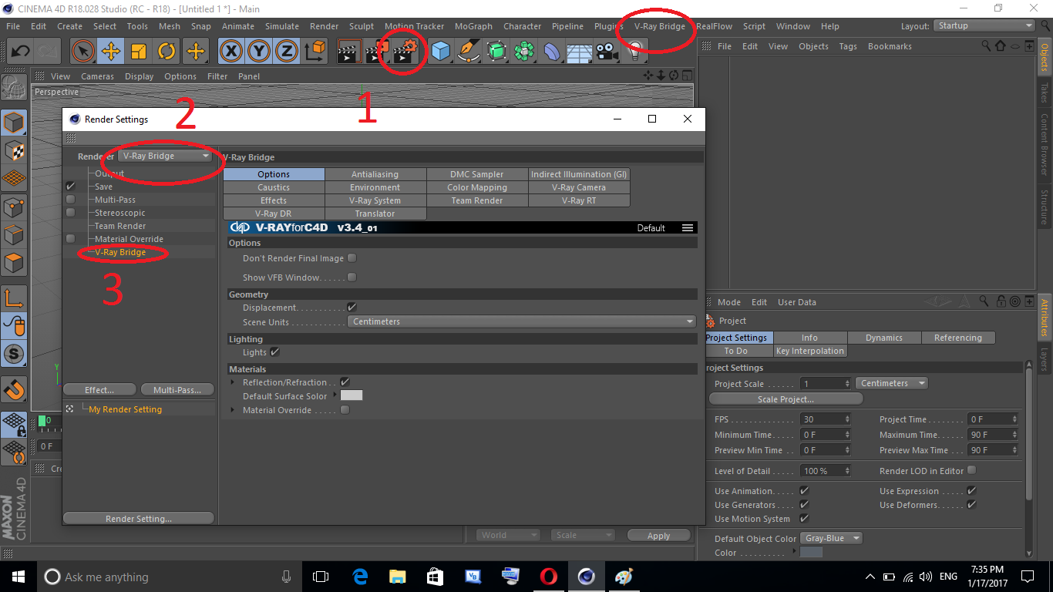Open the Renderer V-Ray Bridge dropdown

point(166,156)
